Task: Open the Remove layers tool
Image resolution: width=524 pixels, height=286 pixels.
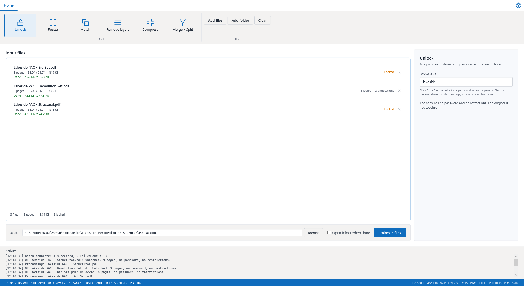Action: pos(118,25)
